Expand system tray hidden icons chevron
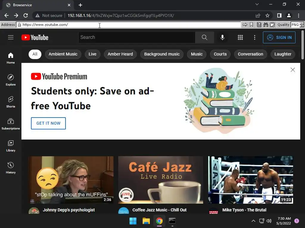 pos(253,221)
